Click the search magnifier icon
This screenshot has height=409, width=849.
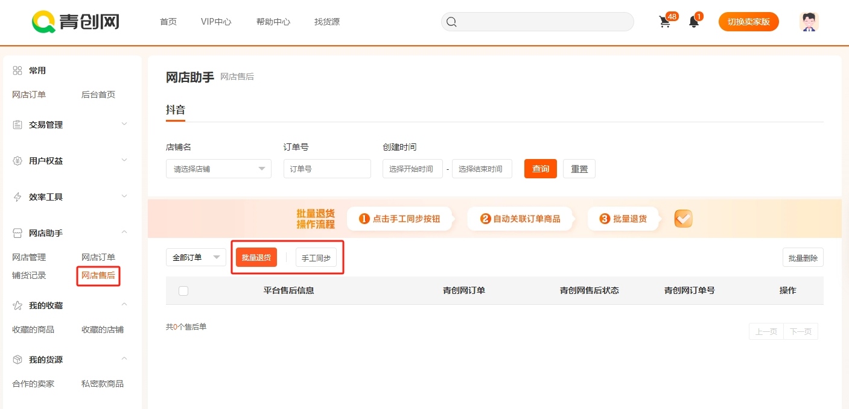[x=451, y=22]
